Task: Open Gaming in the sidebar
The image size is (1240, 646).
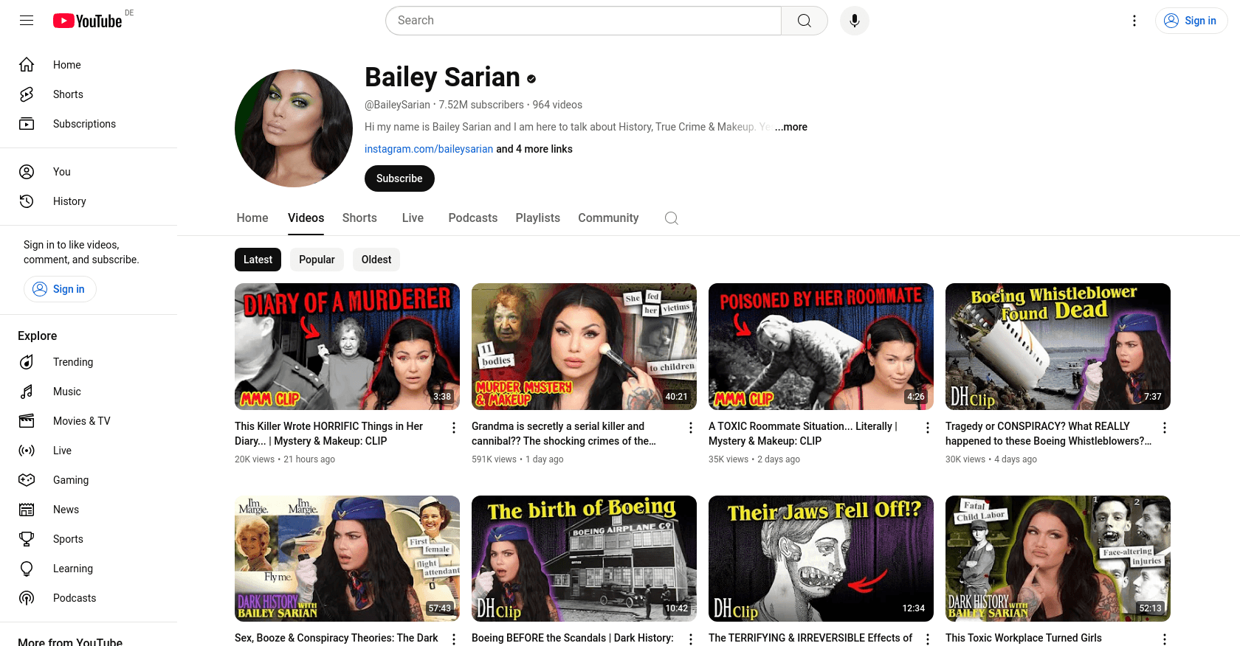Action: [x=70, y=480]
